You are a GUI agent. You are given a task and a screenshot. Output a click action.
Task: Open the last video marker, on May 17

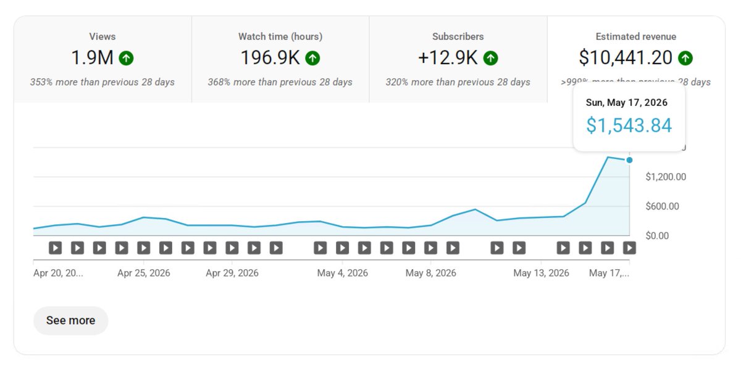click(x=629, y=248)
